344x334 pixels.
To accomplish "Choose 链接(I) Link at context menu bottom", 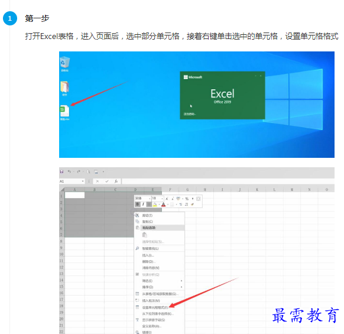I will (160, 332).
